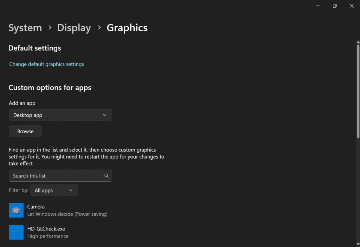360x247 pixels.
Task: Minimize the Settings window
Action: (x=318, y=6)
